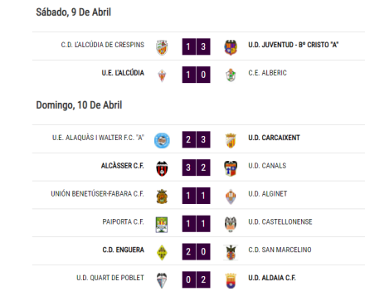Click the U.D. Castellonense team name
365x301 pixels.
coord(280,221)
